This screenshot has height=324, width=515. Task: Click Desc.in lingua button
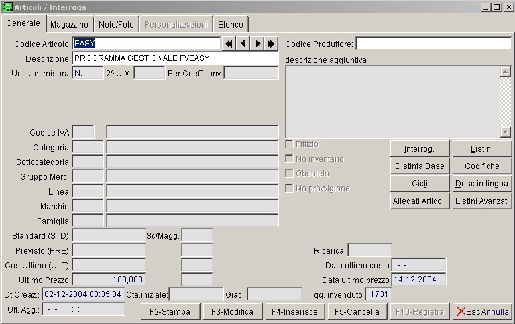(482, 184)
